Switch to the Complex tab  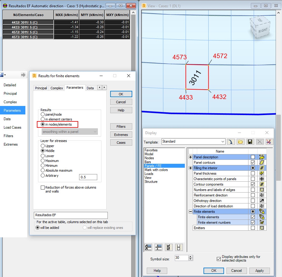57,88
